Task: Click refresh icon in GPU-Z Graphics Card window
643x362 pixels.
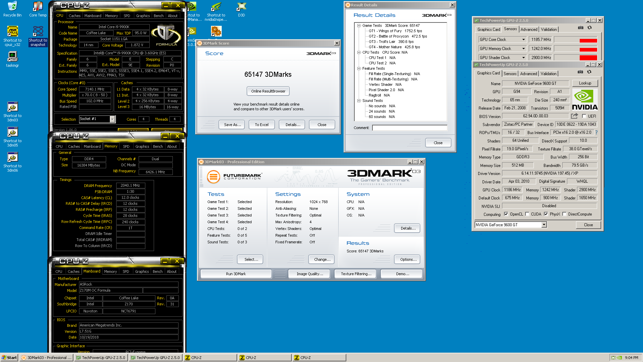Action: pos(589,72)
